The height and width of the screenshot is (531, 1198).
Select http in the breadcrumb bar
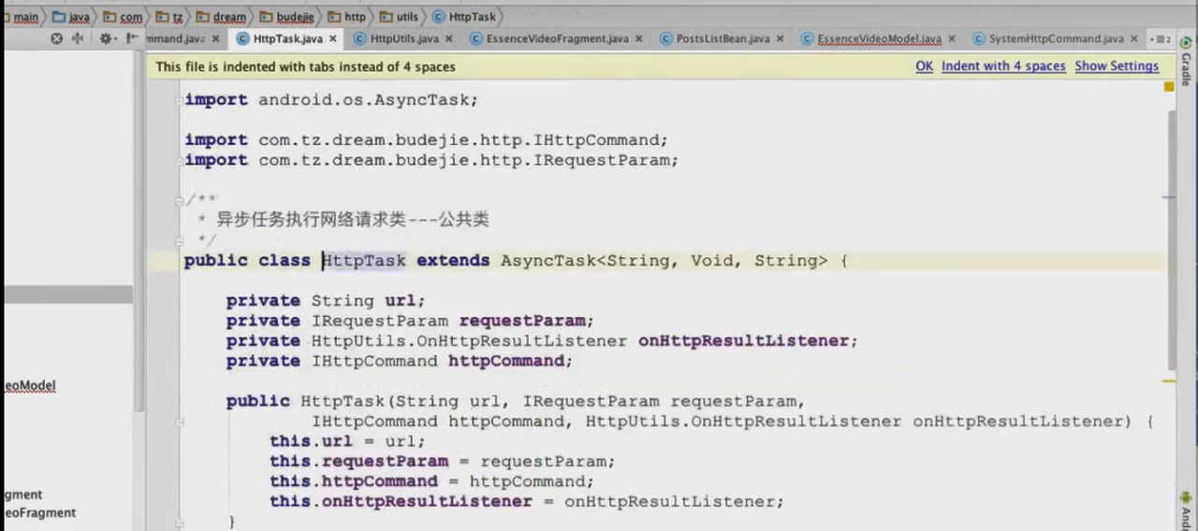click(x=355, y=17)
